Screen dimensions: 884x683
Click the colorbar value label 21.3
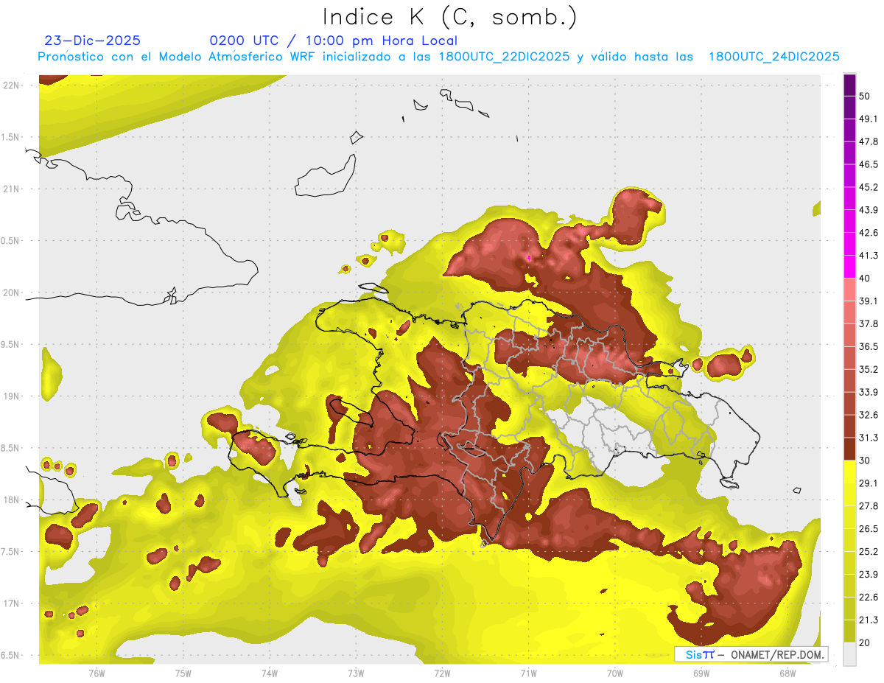(869, 620)
